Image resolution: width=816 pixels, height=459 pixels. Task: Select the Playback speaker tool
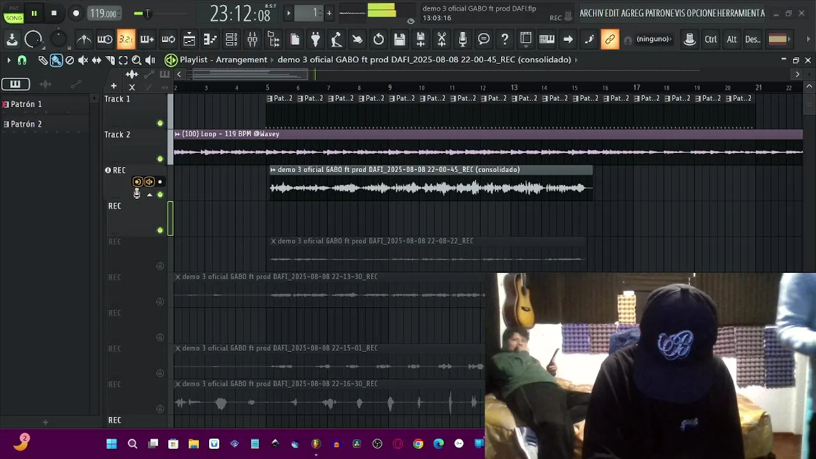click(150, 60)
